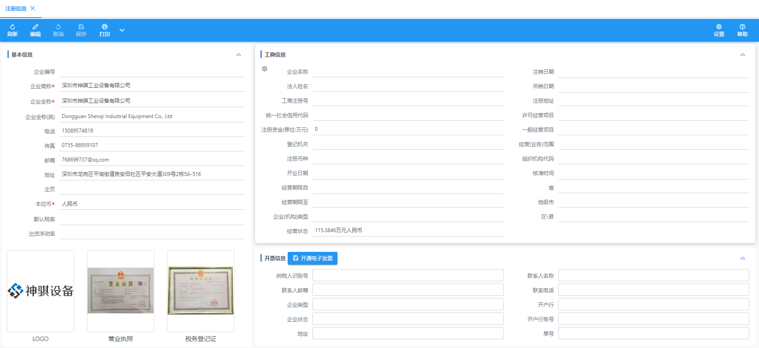759x348 pixels.
Task: Click the Refresh (刷新) toolbar icon
Action: tap(12, 27)
